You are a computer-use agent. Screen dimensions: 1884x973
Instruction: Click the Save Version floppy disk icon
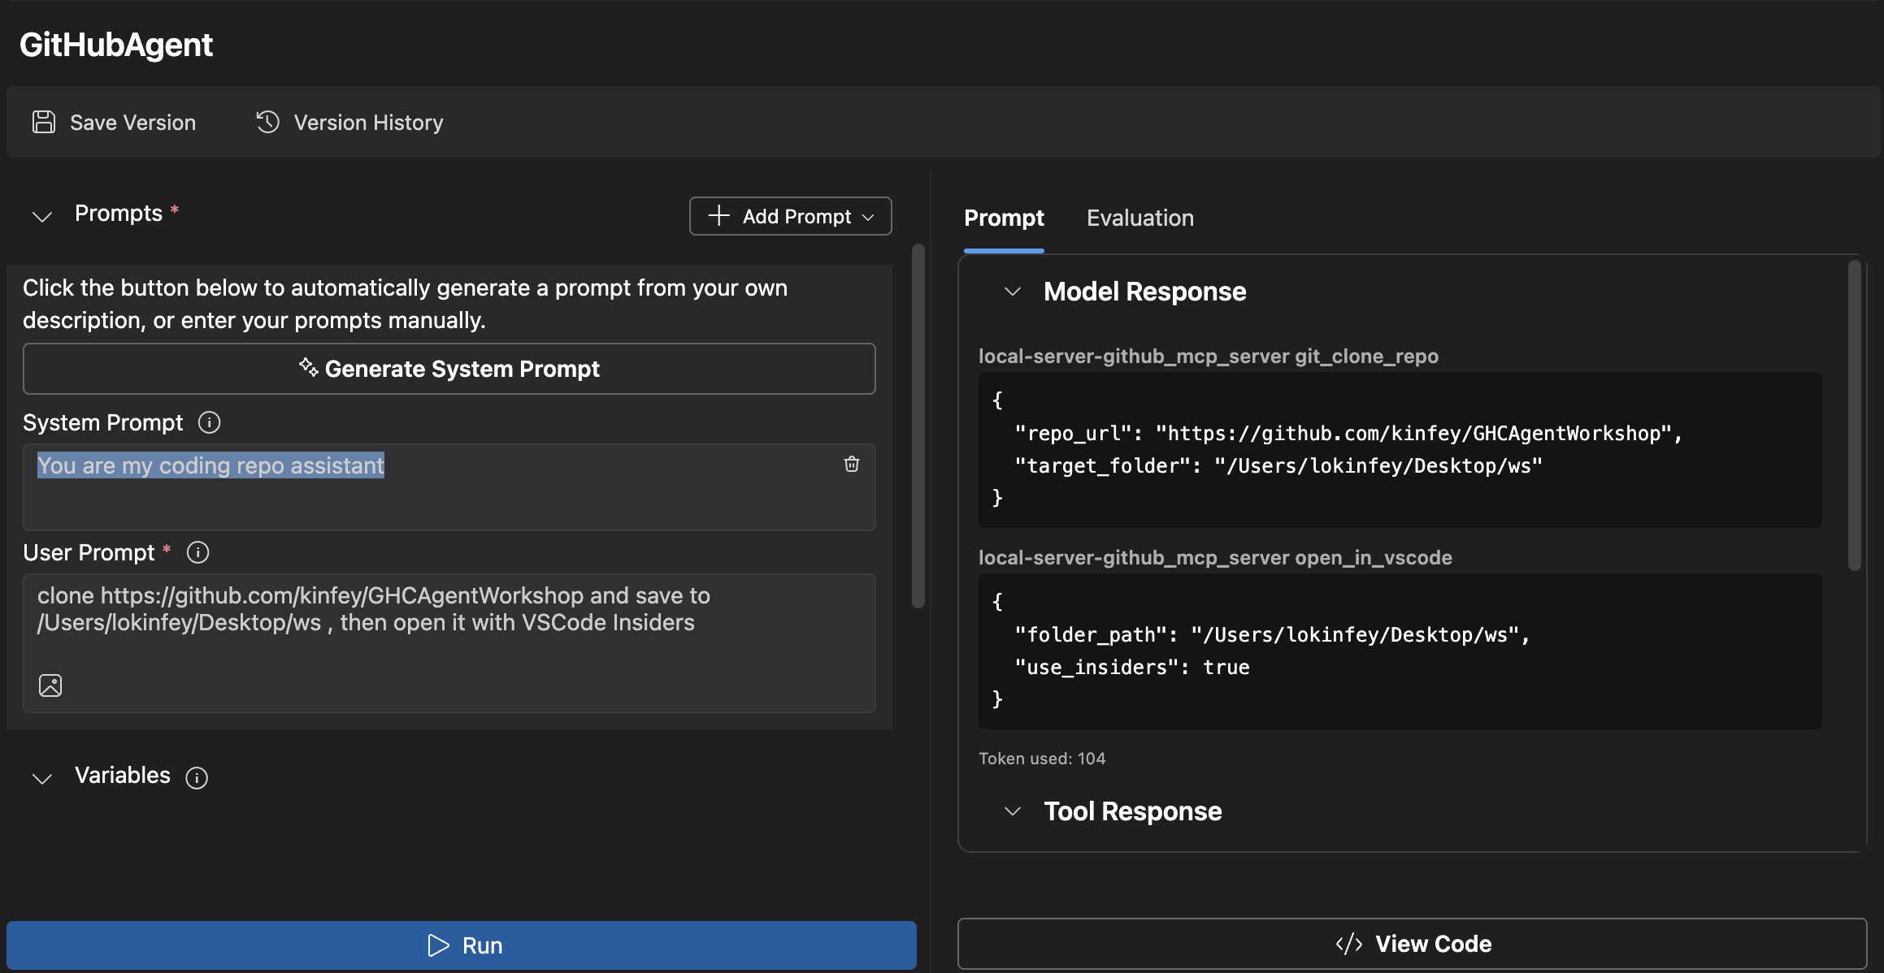tap(44, 122)
